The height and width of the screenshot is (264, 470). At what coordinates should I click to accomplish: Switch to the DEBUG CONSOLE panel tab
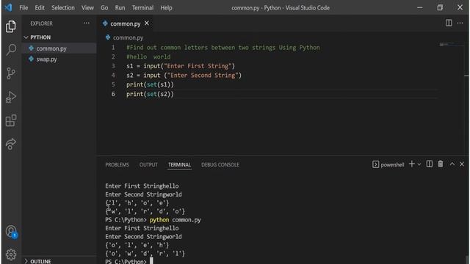(x=220, y=164)
